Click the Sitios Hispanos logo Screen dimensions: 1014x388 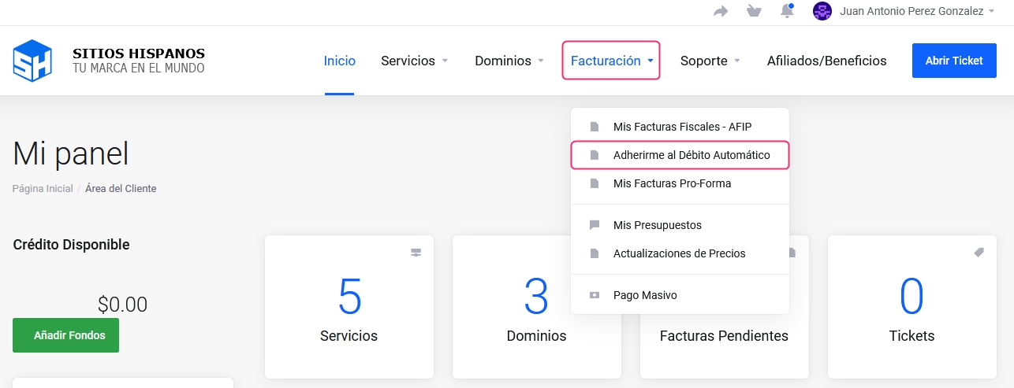click(x=32, y=61)
